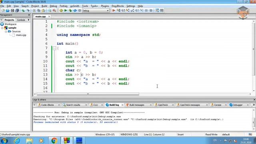Click the green Run icon
The image size is (256, 144).
click(66, 11)
